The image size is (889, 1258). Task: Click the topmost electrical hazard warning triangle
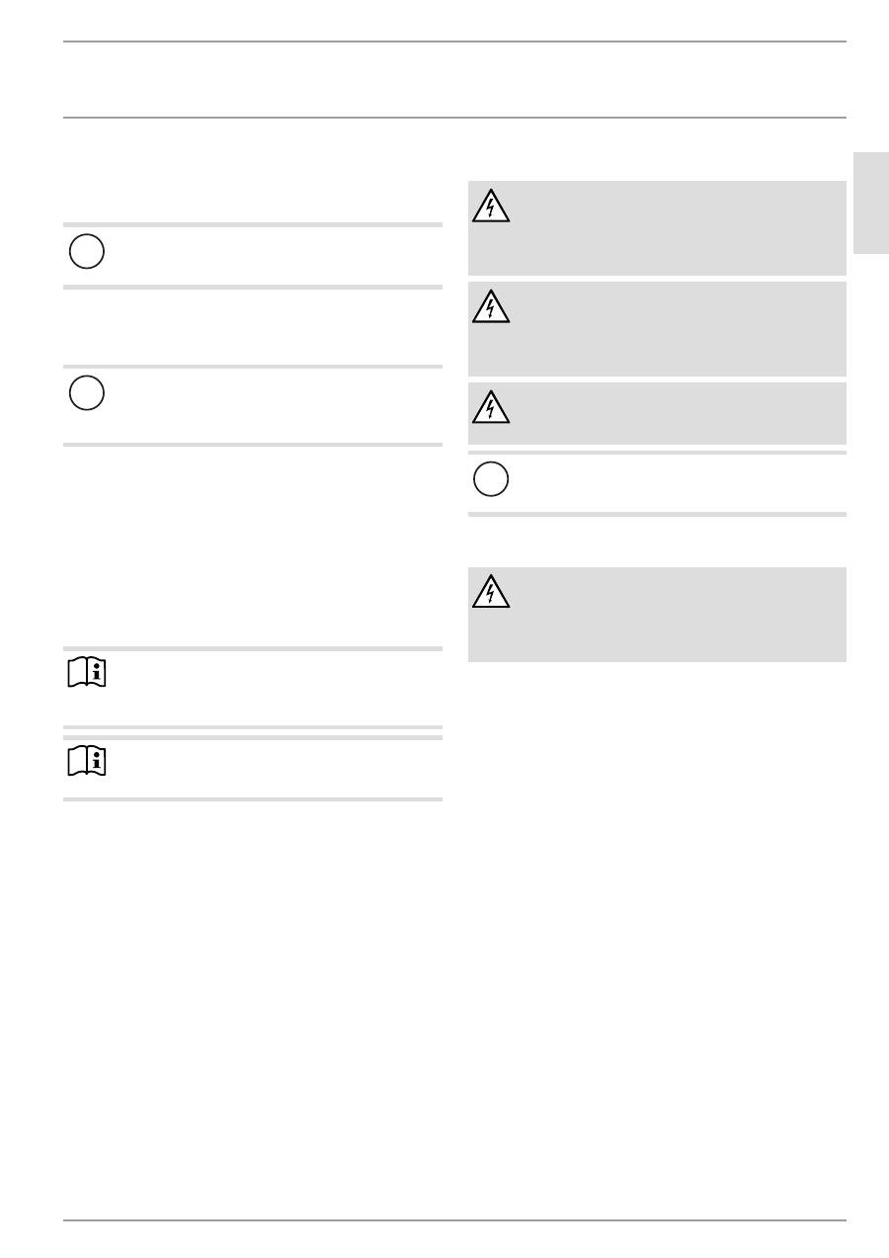tap(491, 206)
